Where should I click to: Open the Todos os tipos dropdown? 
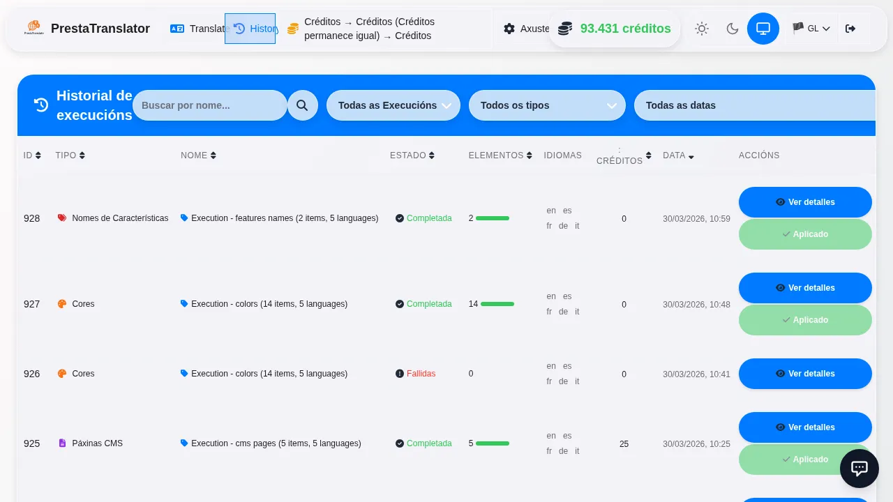point(546,105)
